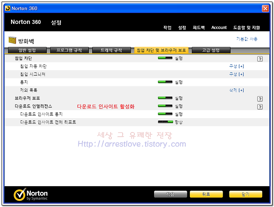Toggle the 브라우저 보호 switch

pyautogui.click(x=165, y=98)
